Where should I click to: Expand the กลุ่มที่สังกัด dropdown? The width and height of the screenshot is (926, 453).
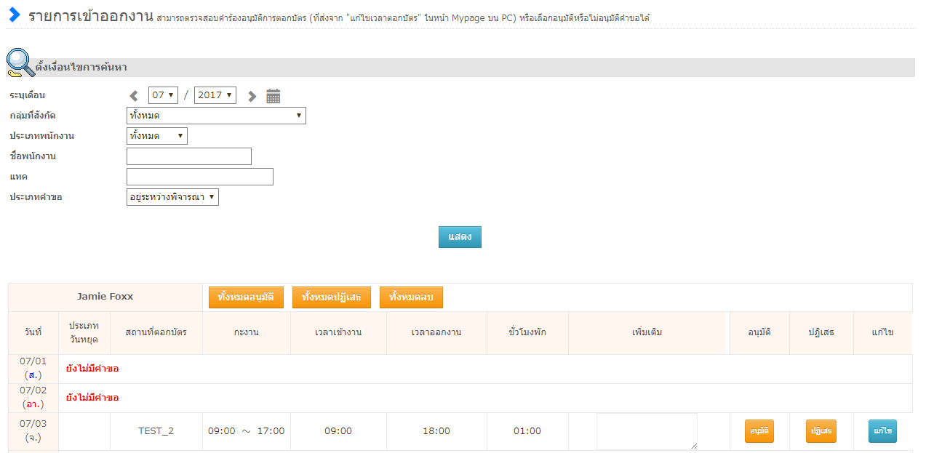click(x=216, y=116)
